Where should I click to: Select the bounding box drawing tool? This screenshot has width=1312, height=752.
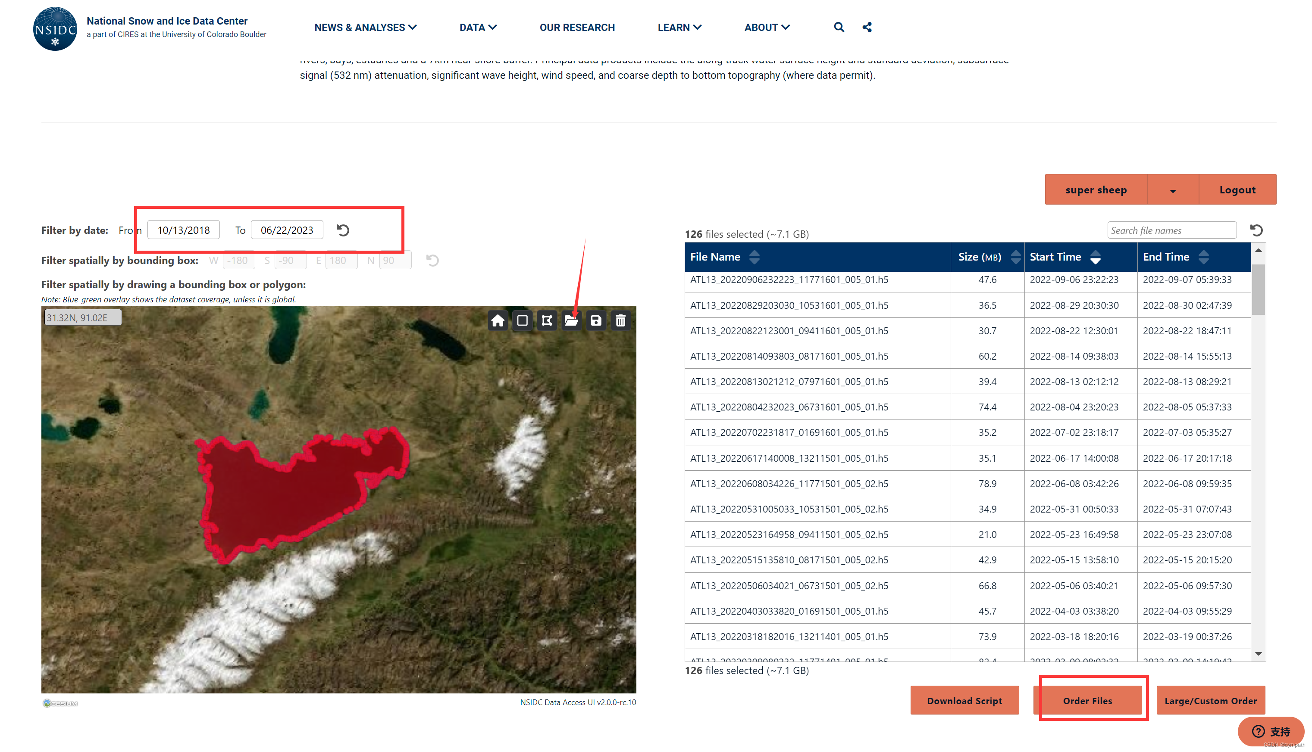coord(522,321)
